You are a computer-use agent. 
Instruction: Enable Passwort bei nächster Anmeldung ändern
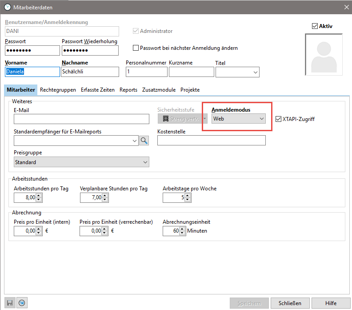coord(136,48)
